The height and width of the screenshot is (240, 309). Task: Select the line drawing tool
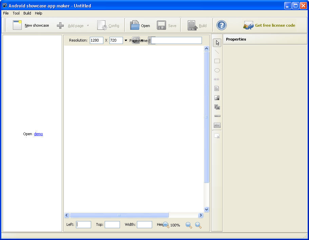(x=217, y=52)
